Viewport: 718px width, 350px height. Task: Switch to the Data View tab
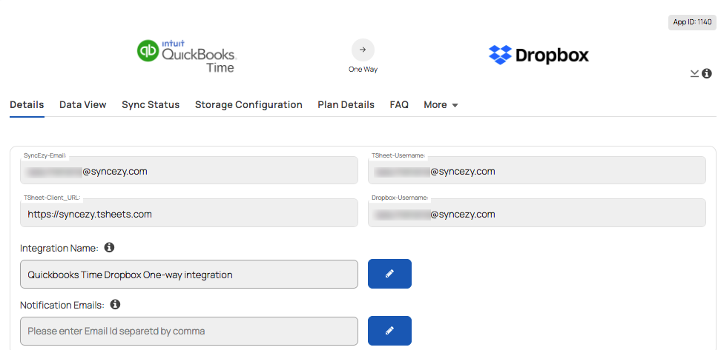[83, 104]
